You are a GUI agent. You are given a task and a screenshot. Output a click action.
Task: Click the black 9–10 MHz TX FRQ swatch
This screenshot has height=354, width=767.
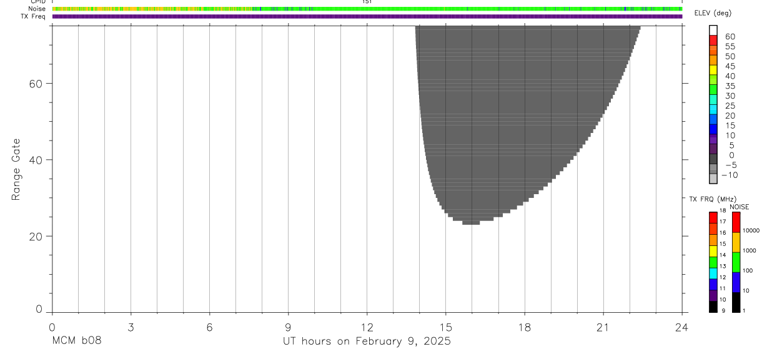coord(713,307)
